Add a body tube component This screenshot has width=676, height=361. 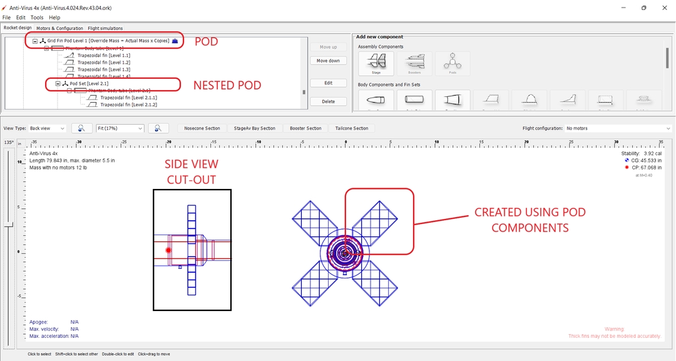pyautogui.click(x=414, y=100)
